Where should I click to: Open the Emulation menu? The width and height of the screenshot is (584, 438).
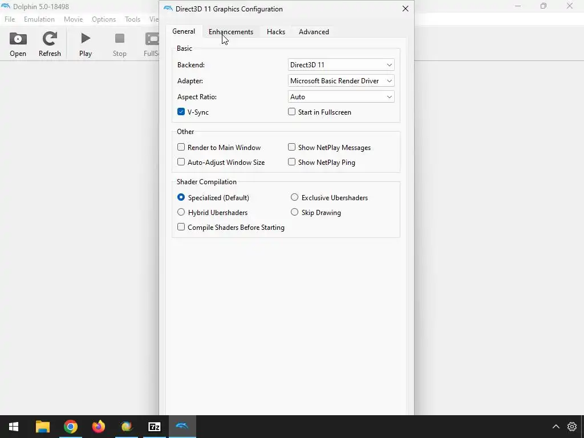[x=39, y=19]
